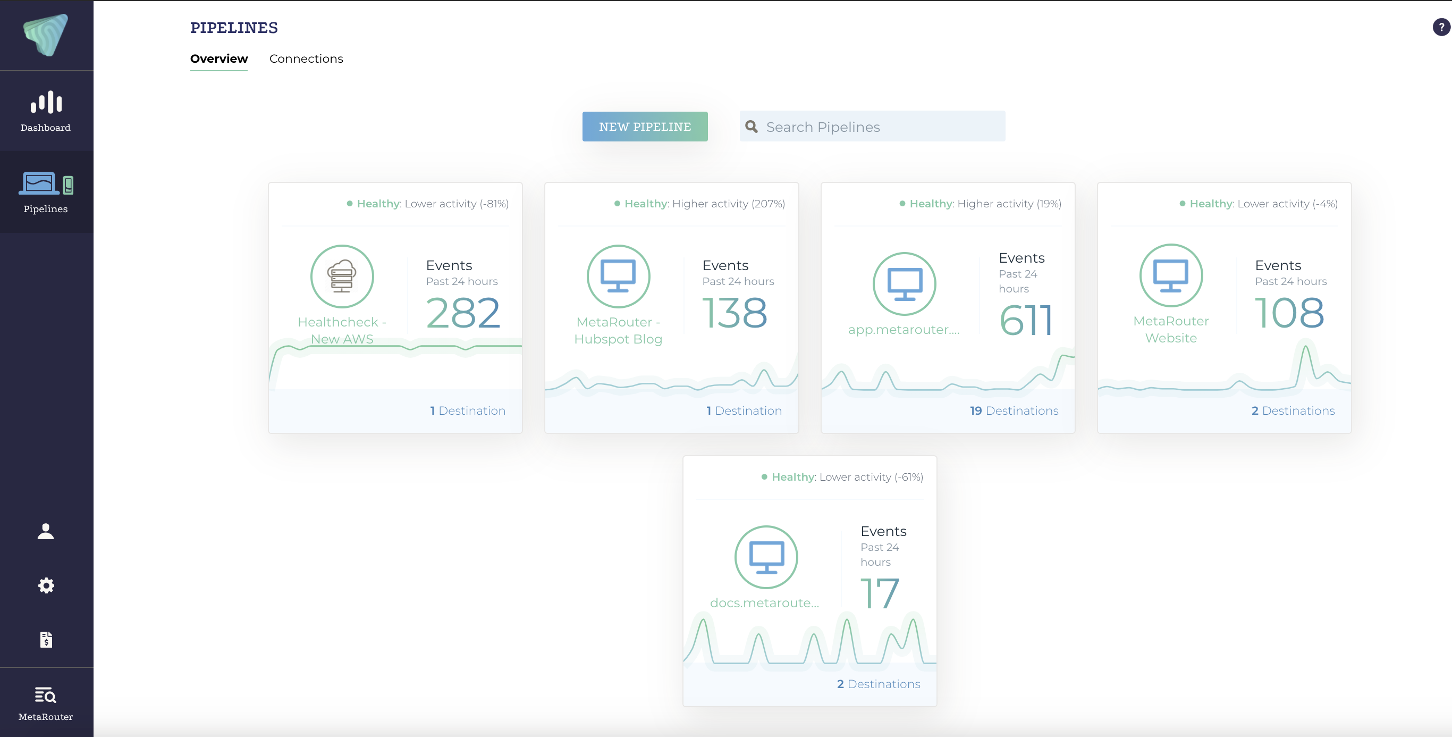Click the docs.metaroute card sparkline chart
Screen dimensions: 1452x737
pos(809,640)
